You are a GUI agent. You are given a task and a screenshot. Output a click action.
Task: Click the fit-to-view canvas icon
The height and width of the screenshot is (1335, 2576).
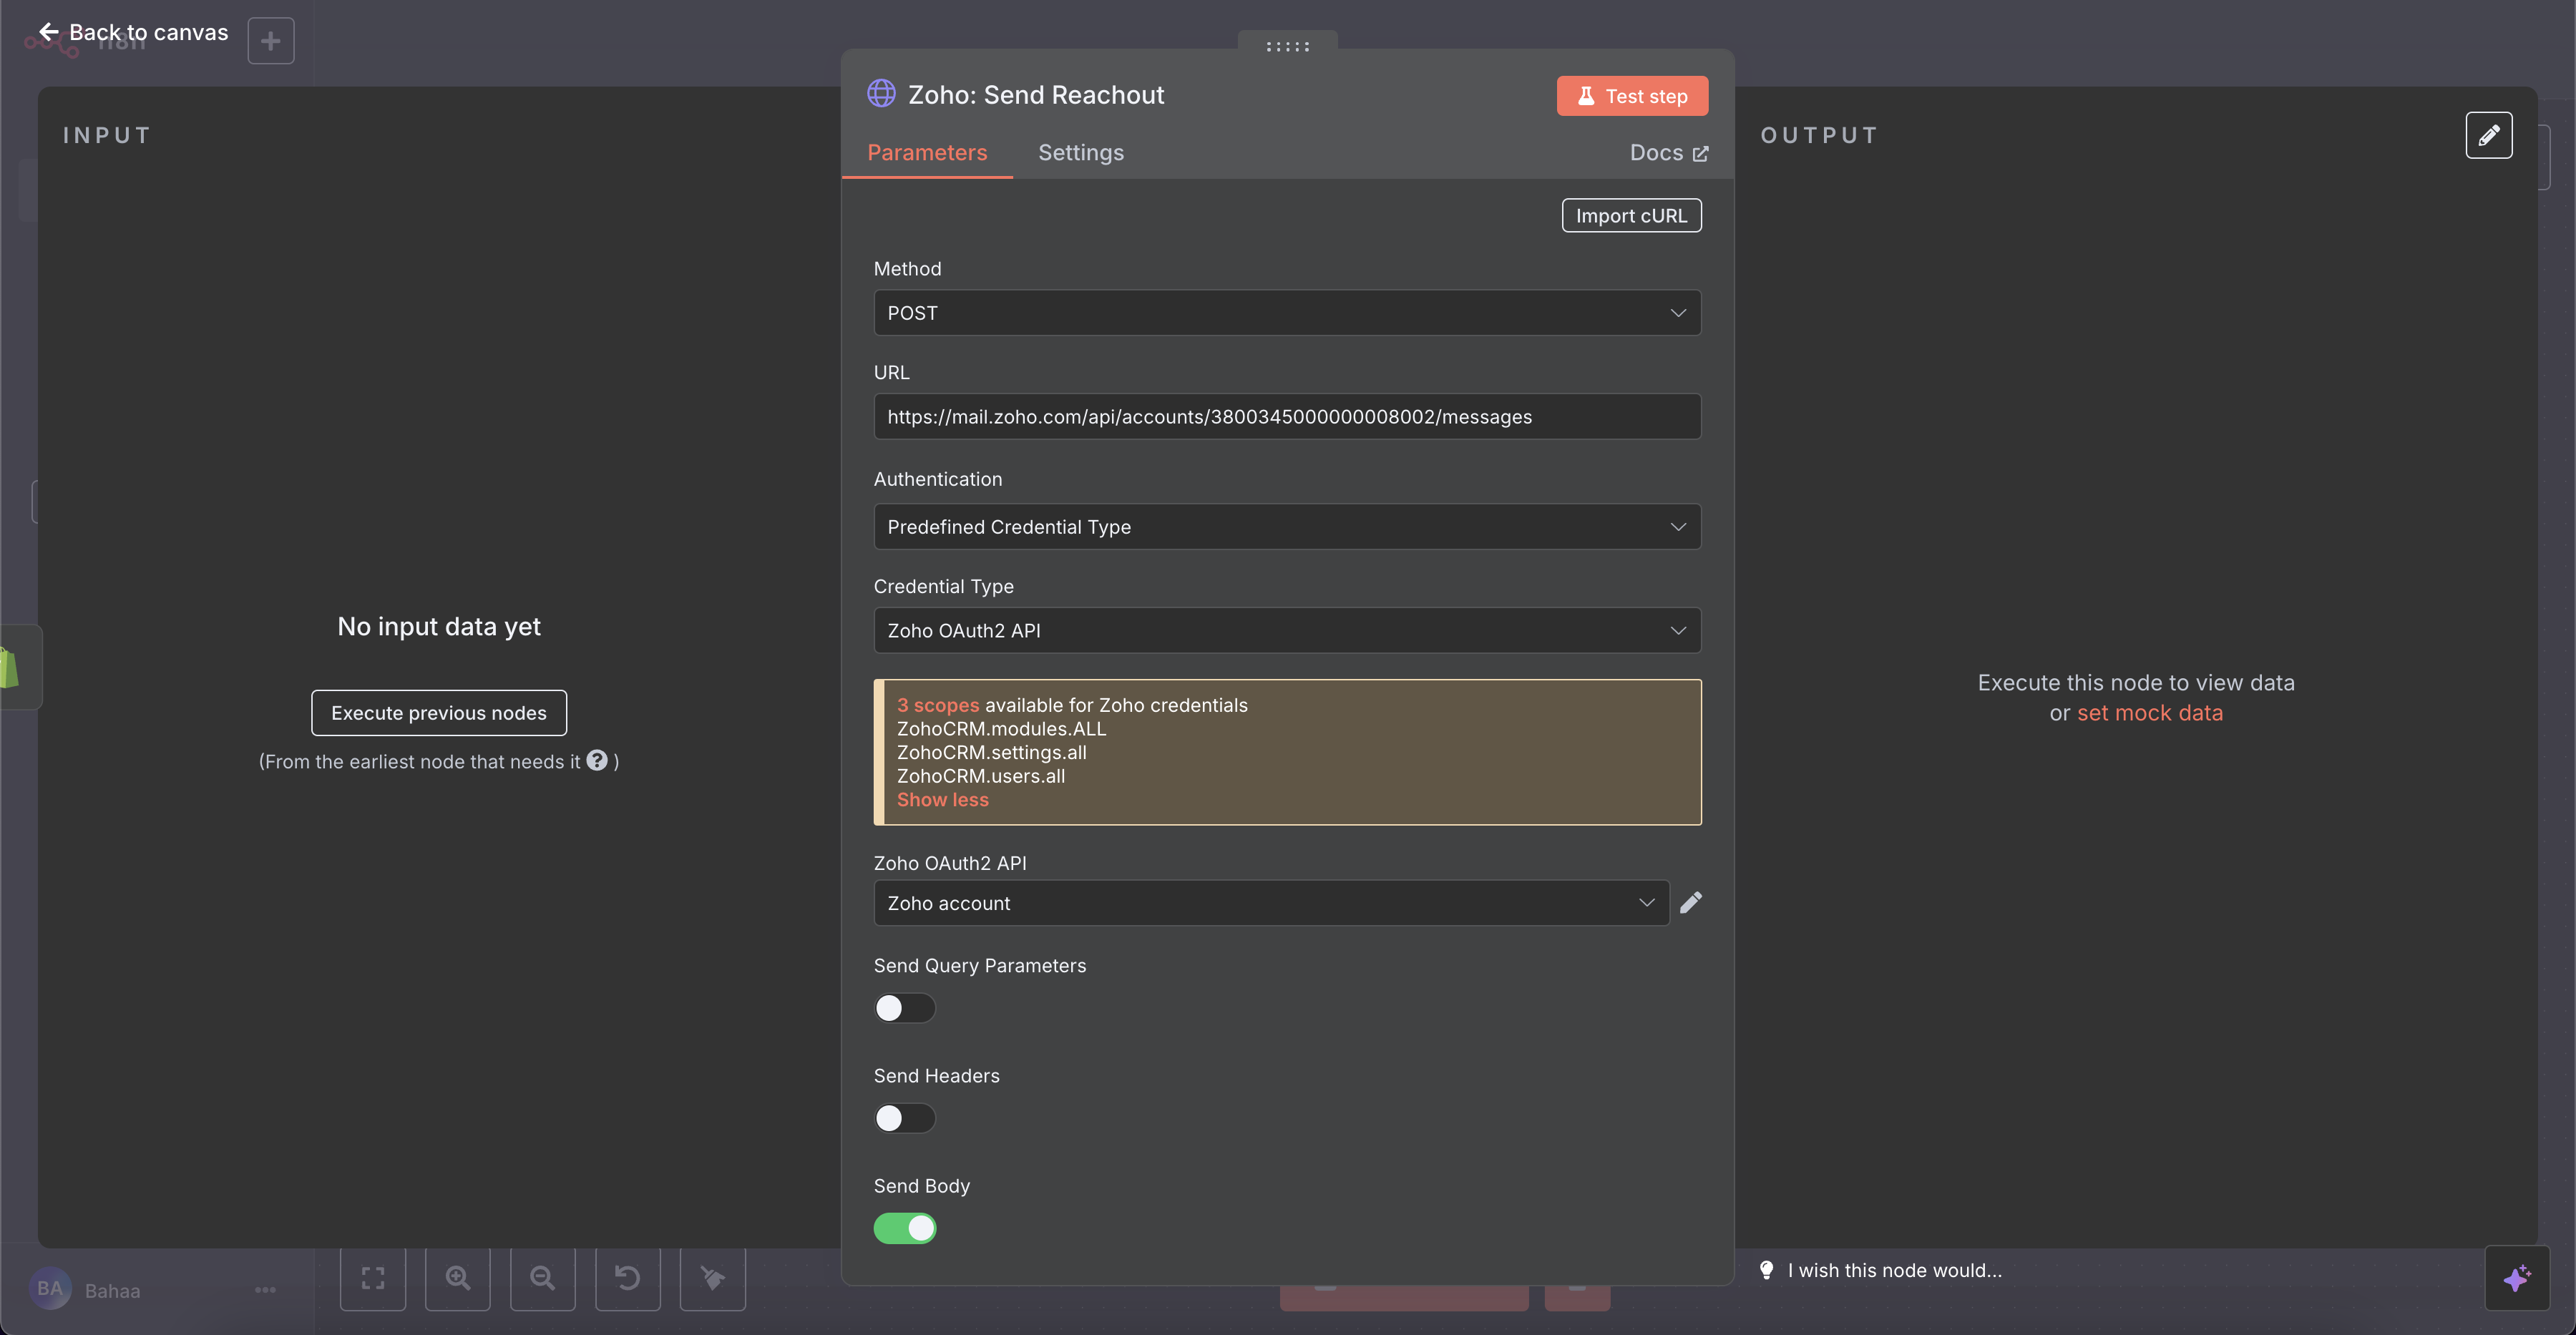[373, 1278]
